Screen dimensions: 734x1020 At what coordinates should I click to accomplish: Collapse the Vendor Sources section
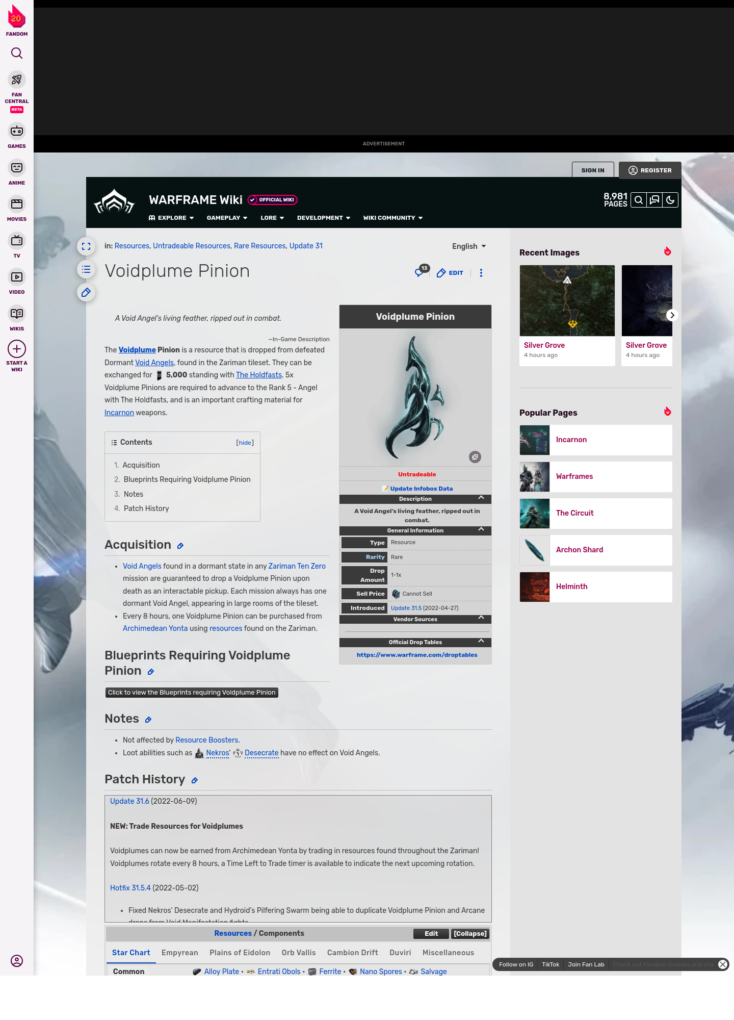pyautogui.click(x=481, y=618)
